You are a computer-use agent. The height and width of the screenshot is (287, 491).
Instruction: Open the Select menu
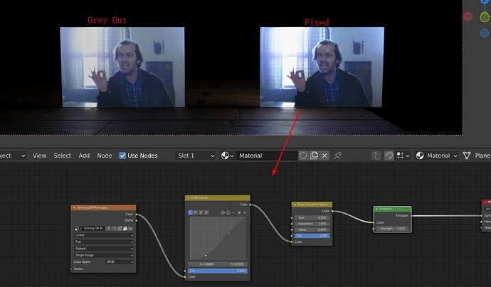coord(63,156)
